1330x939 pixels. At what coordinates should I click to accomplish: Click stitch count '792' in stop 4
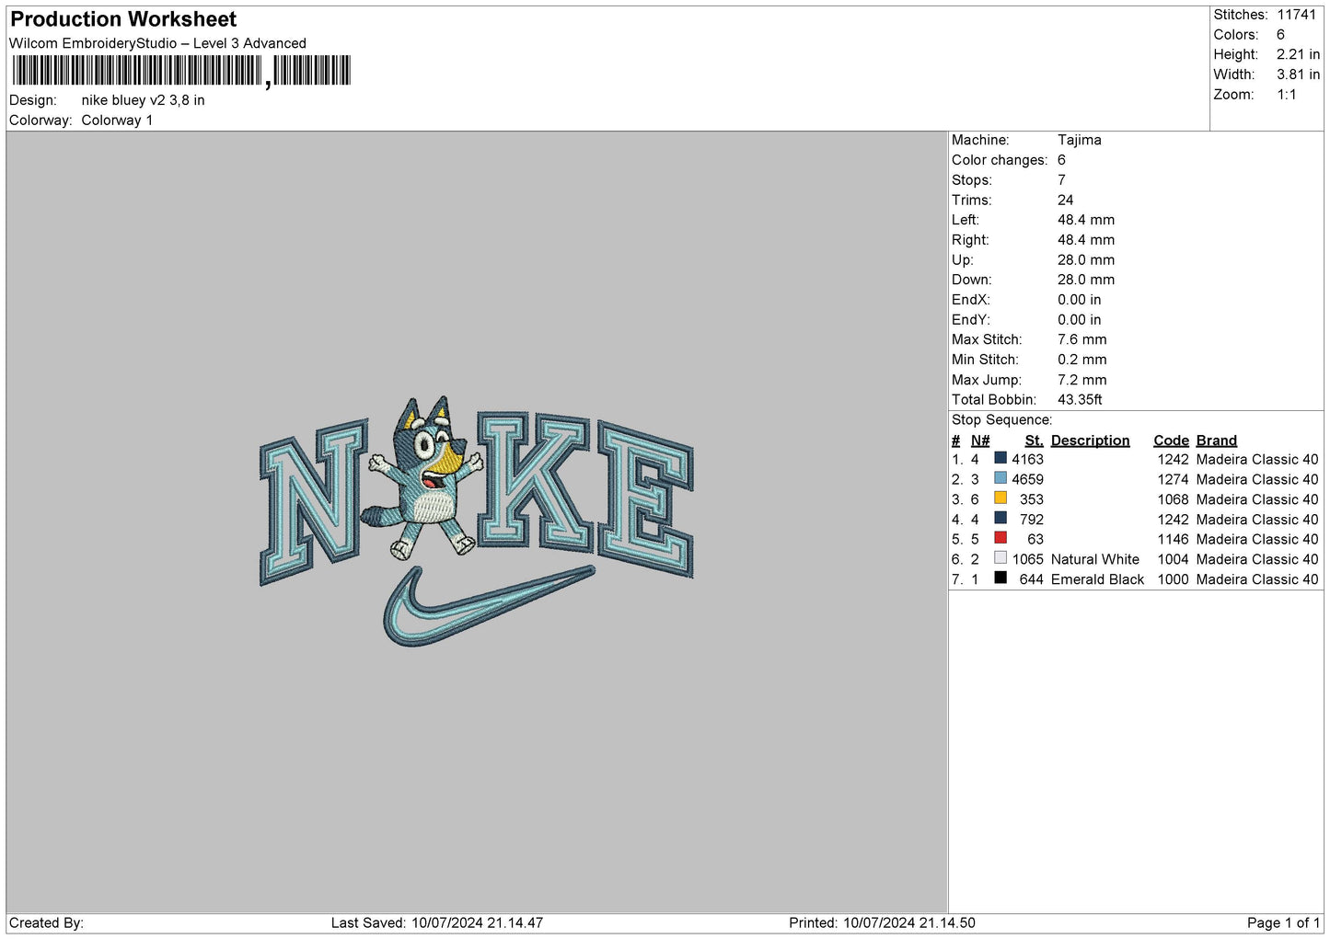1032,520
